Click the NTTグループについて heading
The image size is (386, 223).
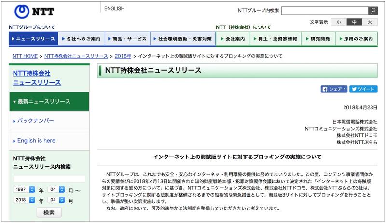[32, 27]
